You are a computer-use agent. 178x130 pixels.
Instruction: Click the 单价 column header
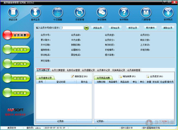tap(142, 82)
